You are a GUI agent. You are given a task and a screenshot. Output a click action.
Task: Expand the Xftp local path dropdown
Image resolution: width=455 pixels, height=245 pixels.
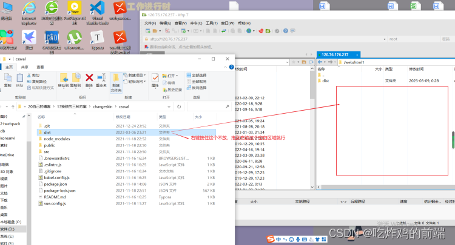[288, 62]
